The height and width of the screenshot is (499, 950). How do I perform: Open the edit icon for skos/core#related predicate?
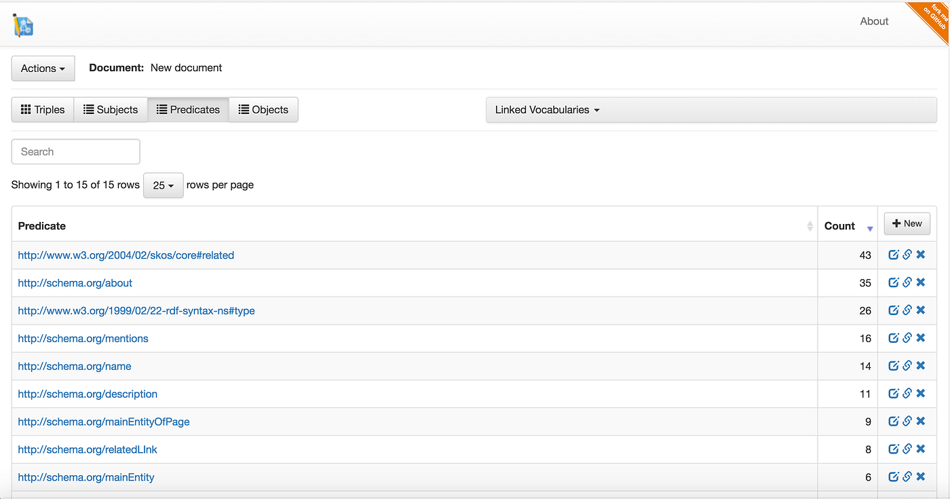pos(894,255)
